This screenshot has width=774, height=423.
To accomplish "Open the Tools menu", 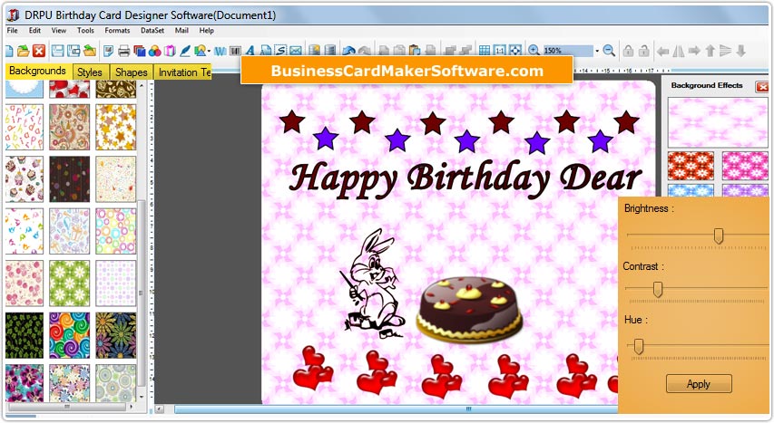I will coord(85,31).
